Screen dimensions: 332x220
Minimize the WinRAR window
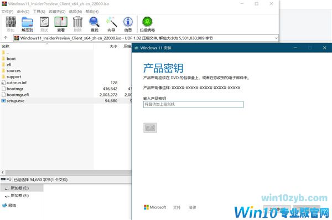click(x=242, y=4)
